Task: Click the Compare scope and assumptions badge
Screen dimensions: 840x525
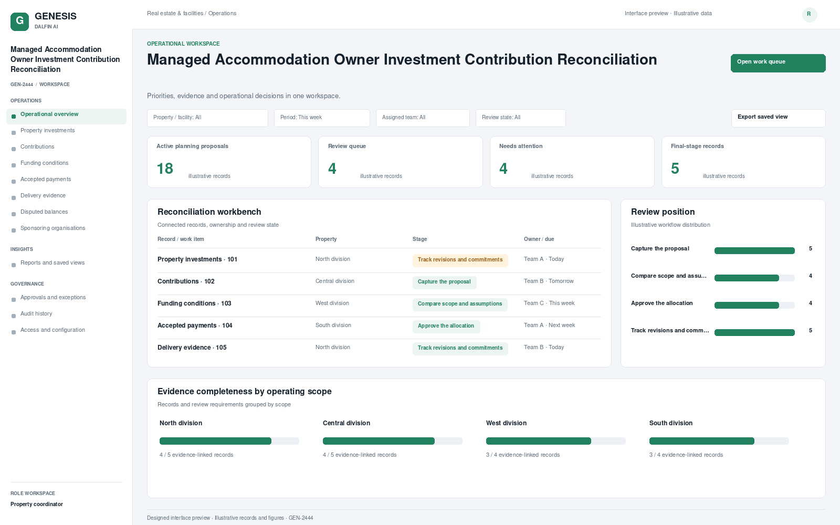Action: (460, 304)
